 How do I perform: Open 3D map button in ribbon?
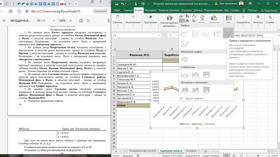[x=228, y=19]
